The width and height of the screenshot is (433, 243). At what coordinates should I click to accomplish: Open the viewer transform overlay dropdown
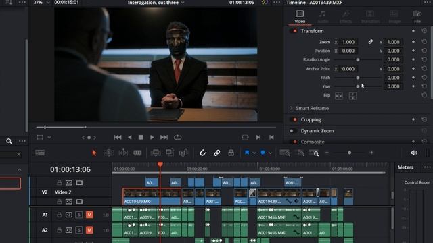(49, 138)
